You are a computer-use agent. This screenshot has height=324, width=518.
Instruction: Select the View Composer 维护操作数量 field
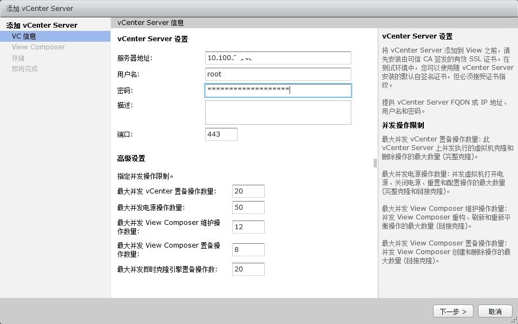(x=248, y=226)
